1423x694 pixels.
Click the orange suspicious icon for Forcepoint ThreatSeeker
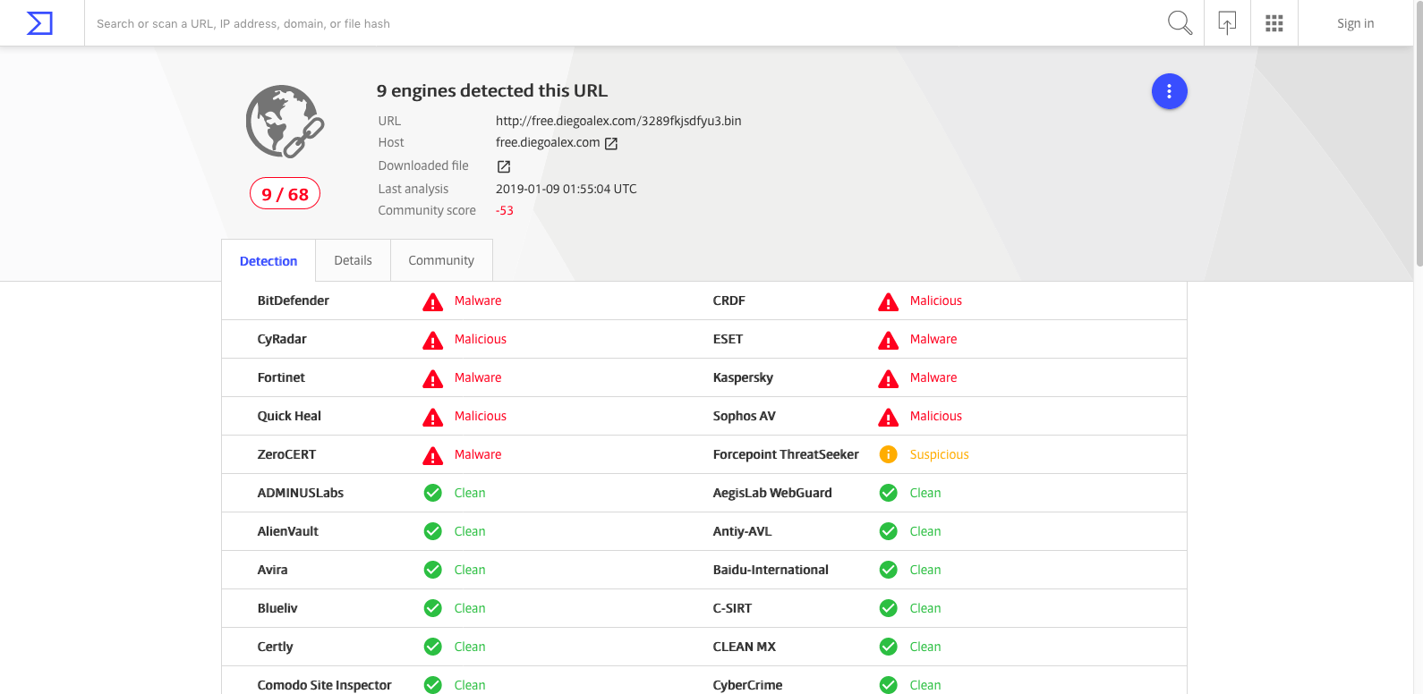click(x=889, y=454)
